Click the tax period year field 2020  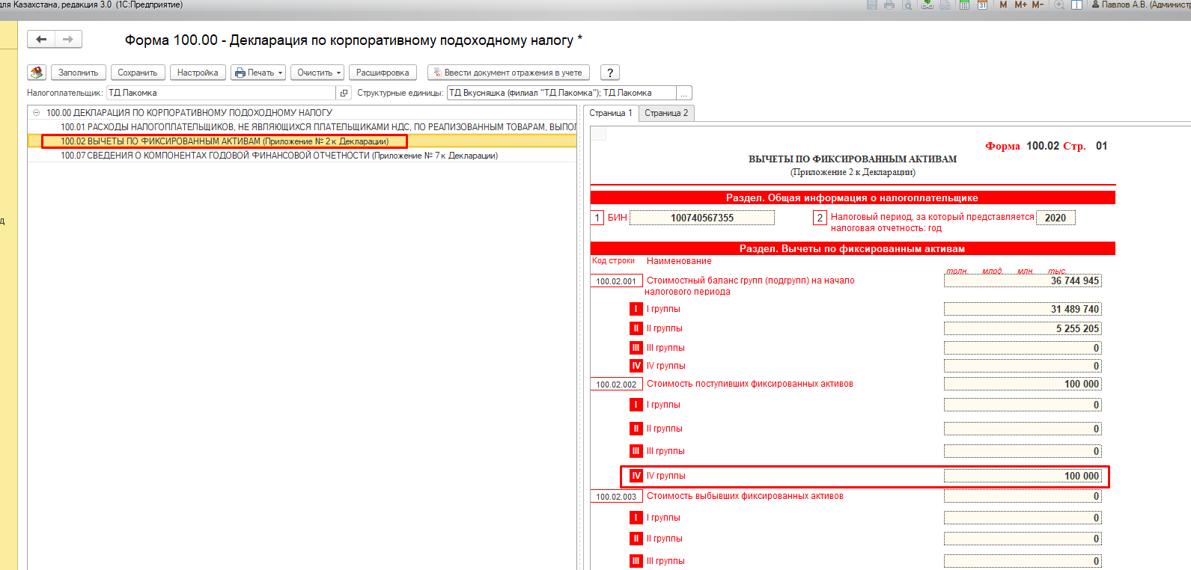pyautogui.click(x=1056, y=218)
